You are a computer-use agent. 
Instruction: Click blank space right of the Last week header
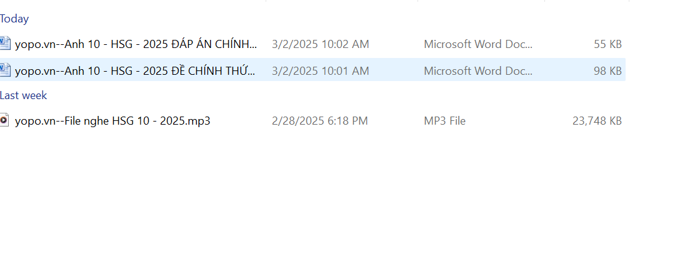coord(312,95)
